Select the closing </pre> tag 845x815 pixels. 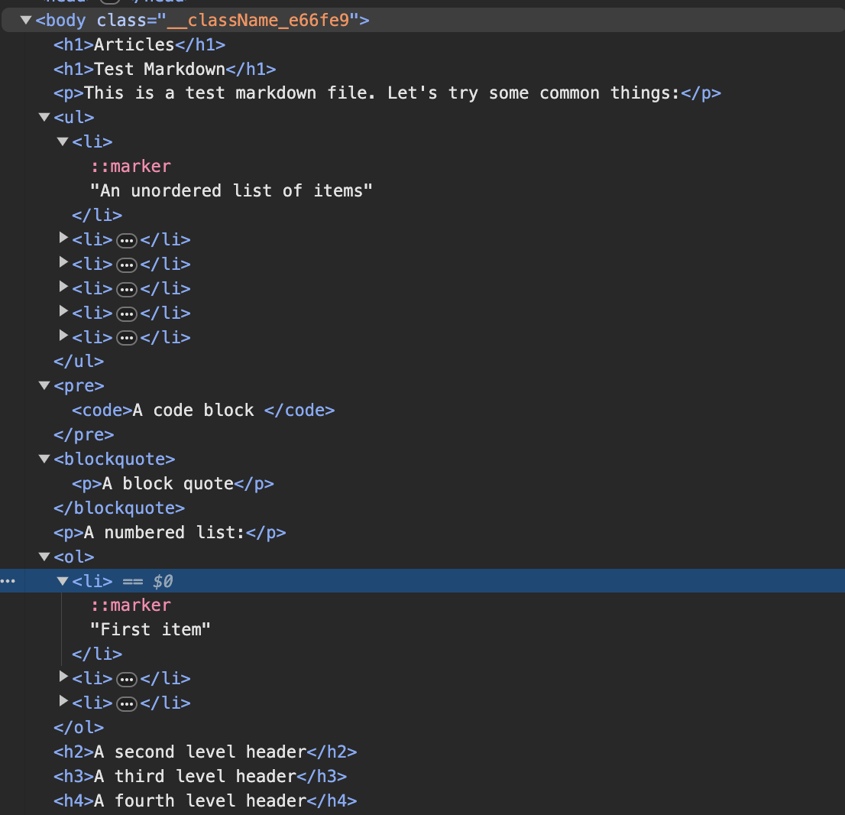(x=83, y=434)
